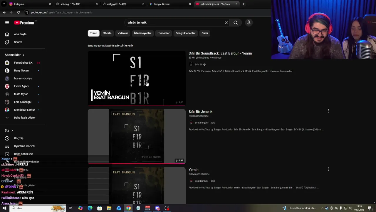Play the Yemin Esat Bargun thumbnail
376x212 pixels.
click(137, 78)
